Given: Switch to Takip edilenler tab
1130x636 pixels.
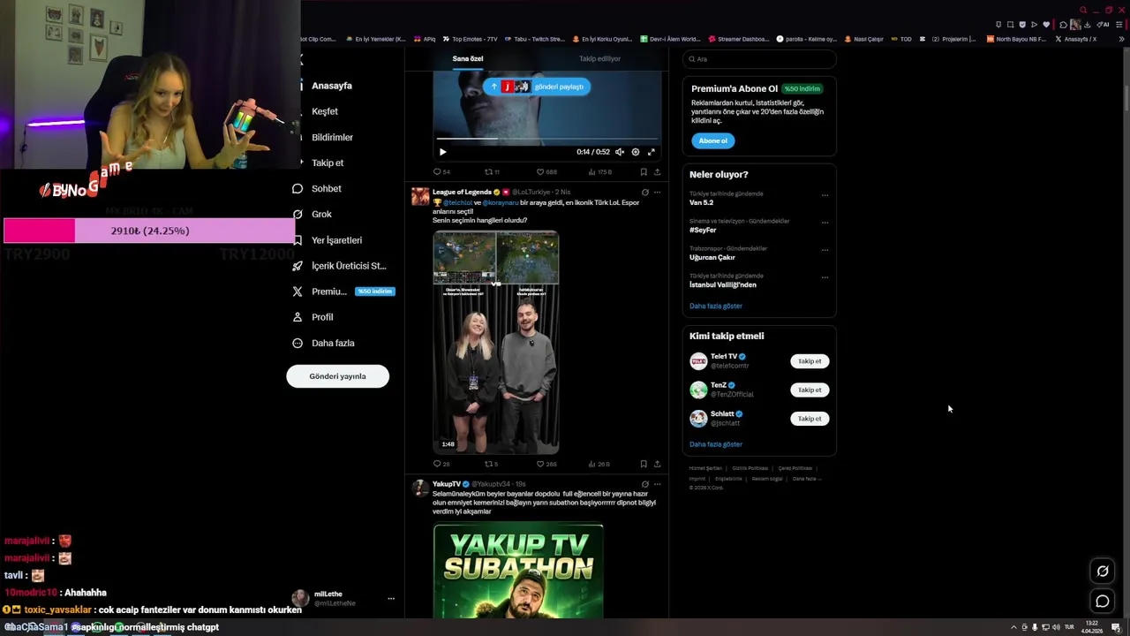Looking at the screenshot, I should 599,58.
